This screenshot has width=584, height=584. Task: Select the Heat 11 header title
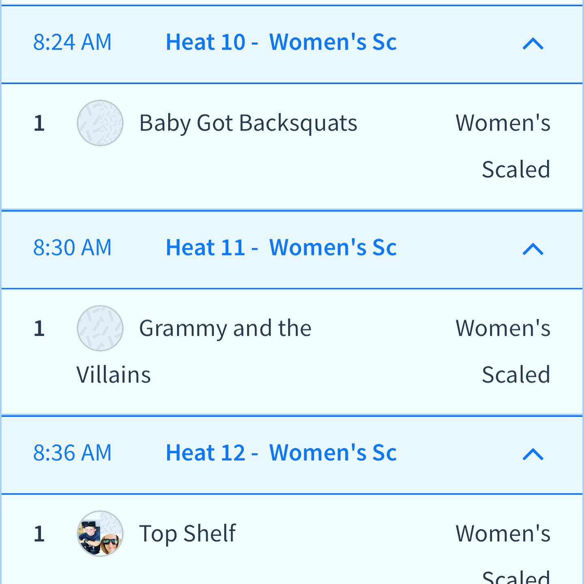tap(281, 247)
